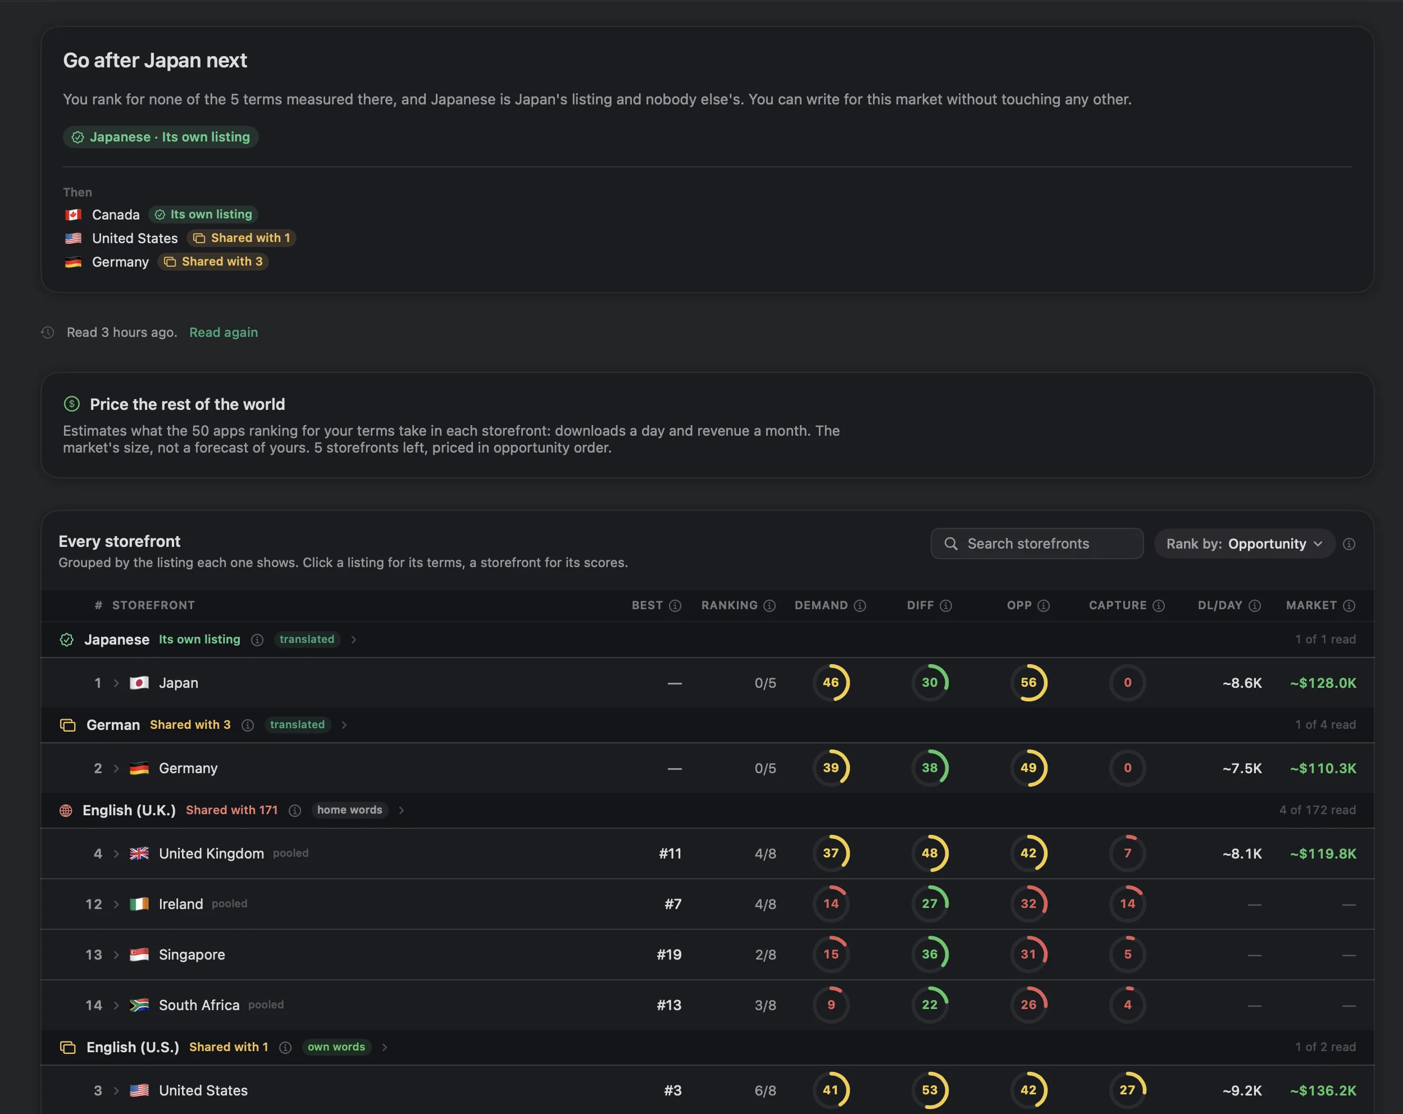The image size is (1403, 1114).
Task: Click info icon beside Rank by dropdown
Action: click(1349, 544)
